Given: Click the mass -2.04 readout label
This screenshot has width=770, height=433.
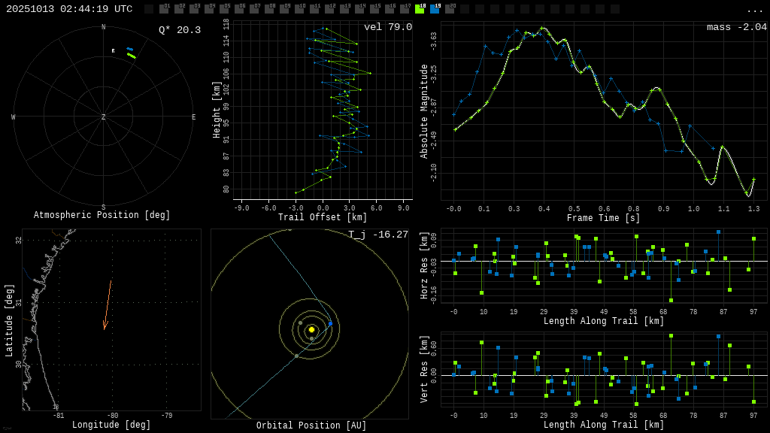Looking at the screenshot, I should tap(736, 28).
